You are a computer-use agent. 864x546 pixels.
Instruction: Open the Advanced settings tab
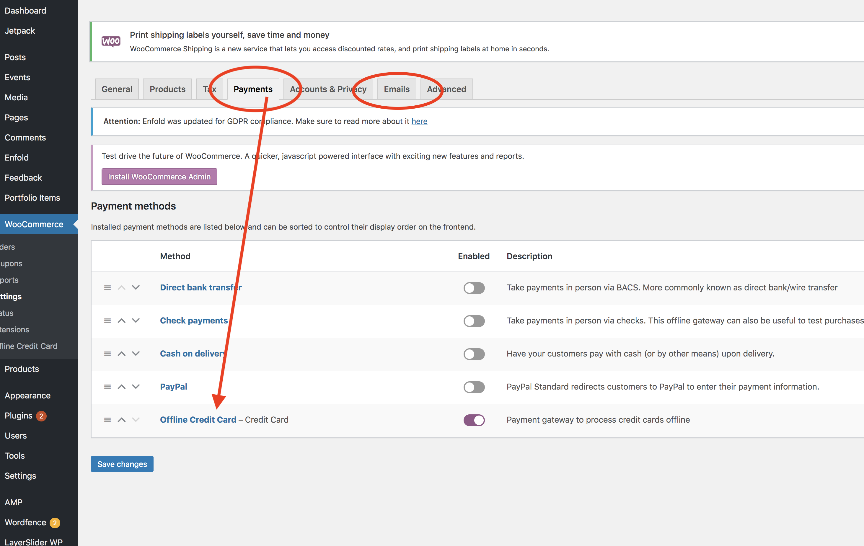447,89
